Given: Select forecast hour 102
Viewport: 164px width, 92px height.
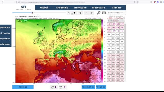Looking at the screenshot, I should pyautogui.click(x=113, y=49).
